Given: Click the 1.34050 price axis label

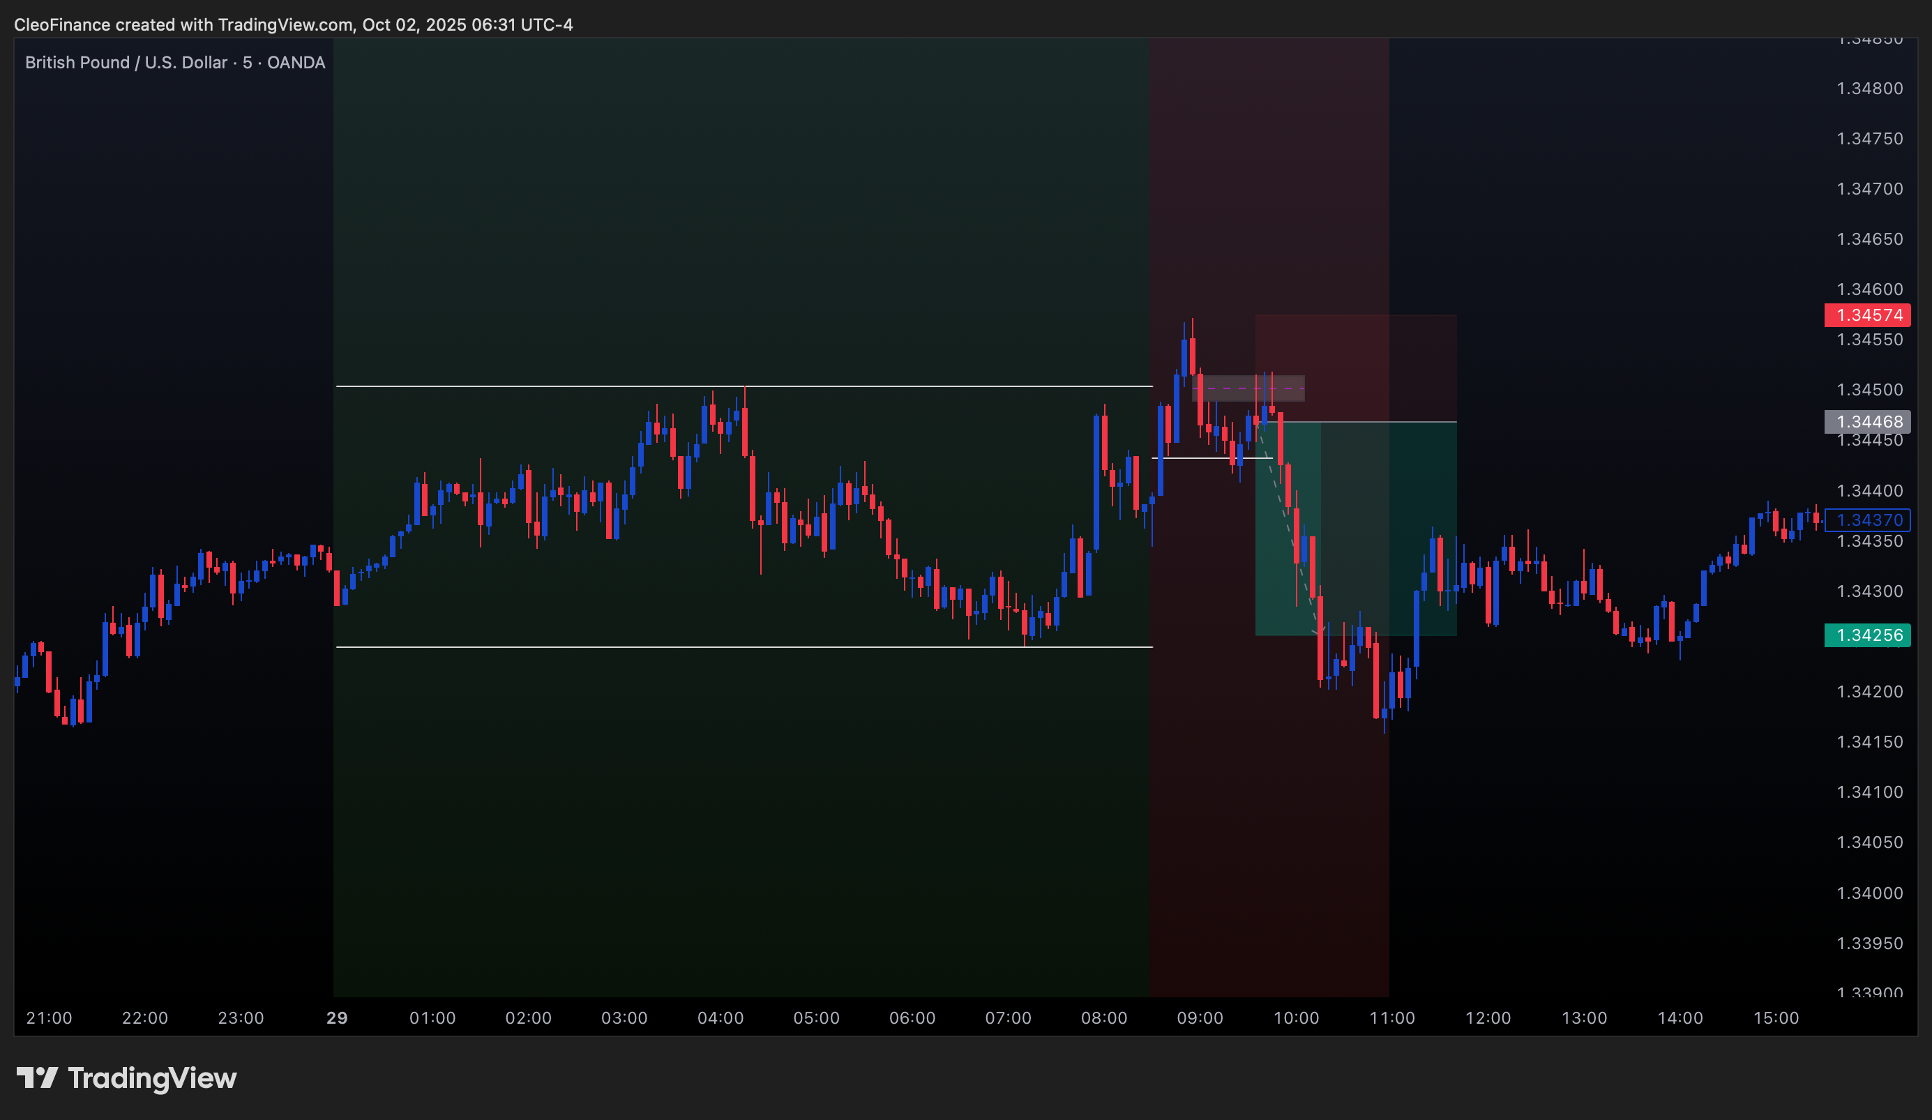Looking at the screenshot, I should click(1869, 842).
